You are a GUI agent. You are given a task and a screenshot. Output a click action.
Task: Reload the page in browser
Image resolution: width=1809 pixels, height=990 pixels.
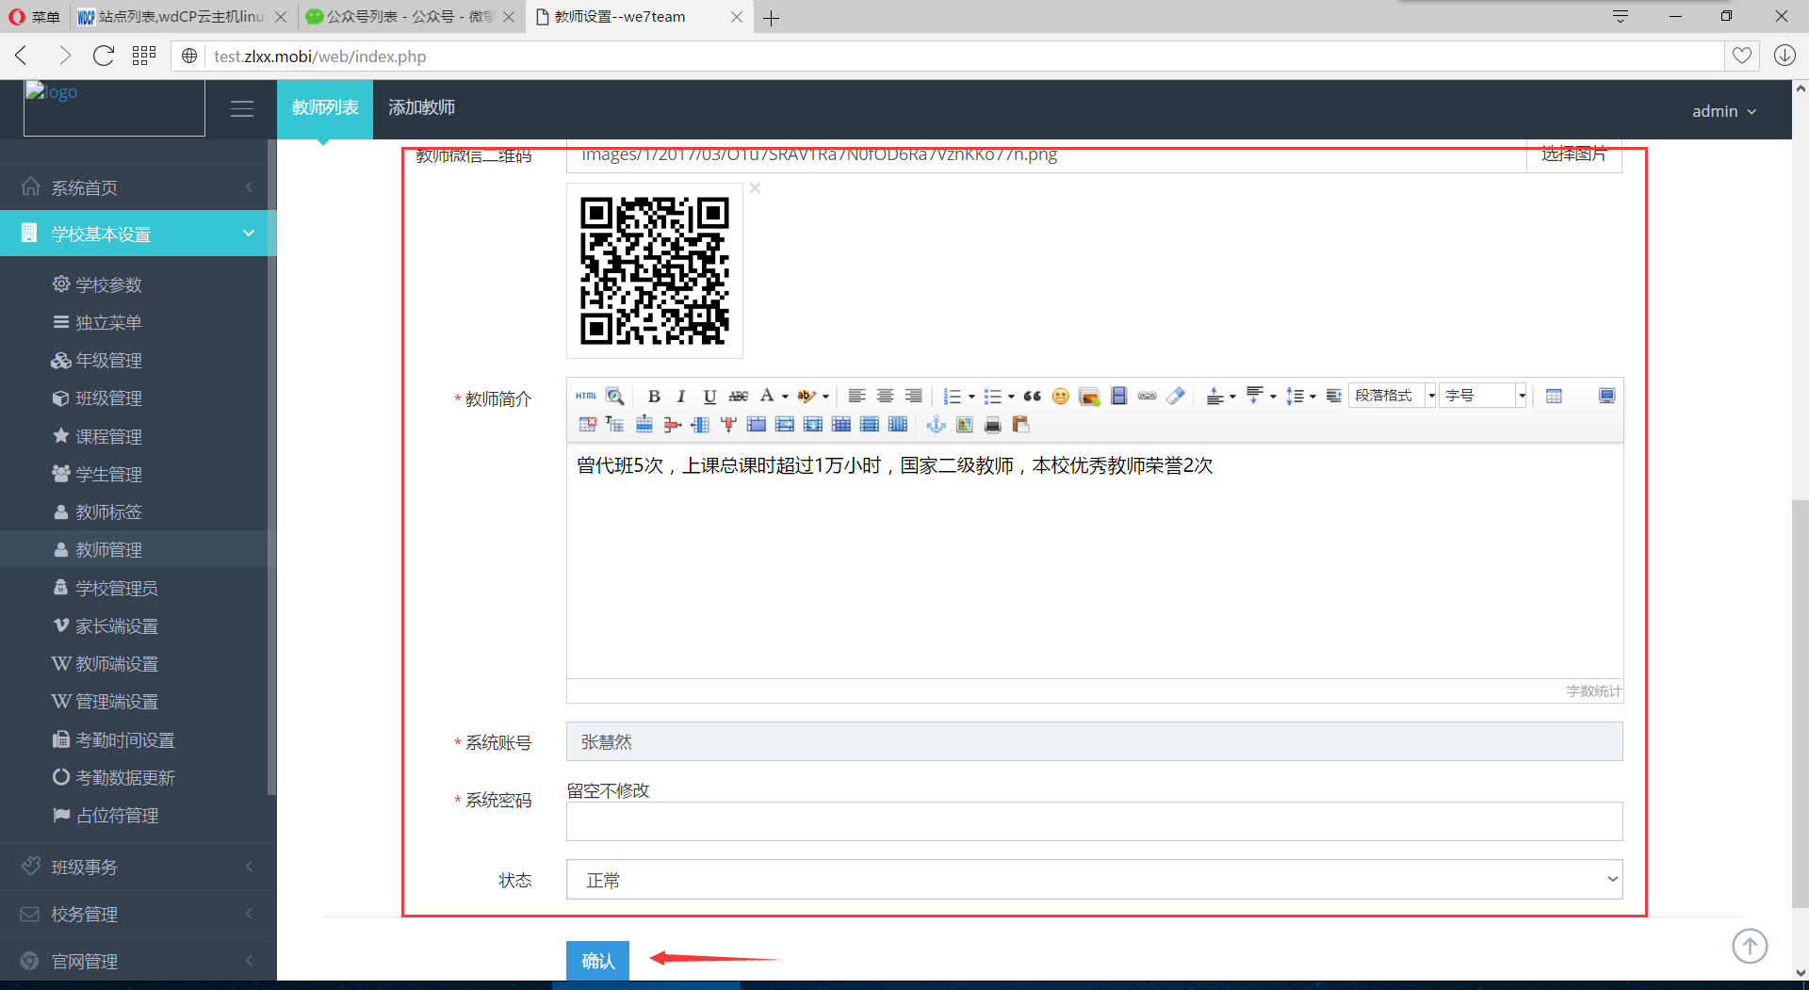104,57
